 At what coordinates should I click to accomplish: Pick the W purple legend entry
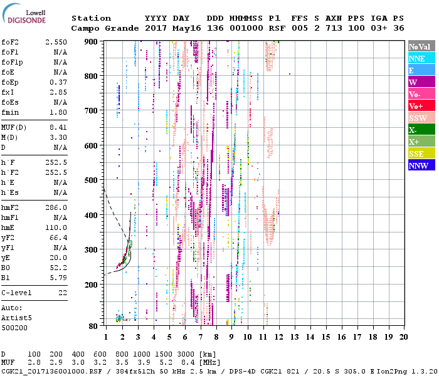click(x=421, y=82)
